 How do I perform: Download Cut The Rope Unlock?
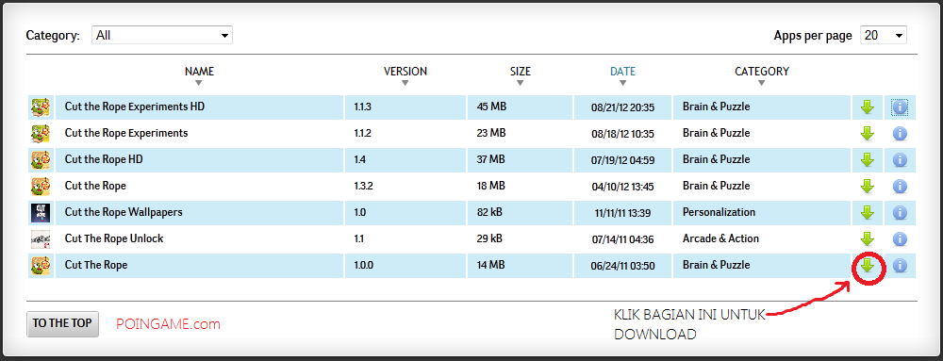click(x=867, y=239)
